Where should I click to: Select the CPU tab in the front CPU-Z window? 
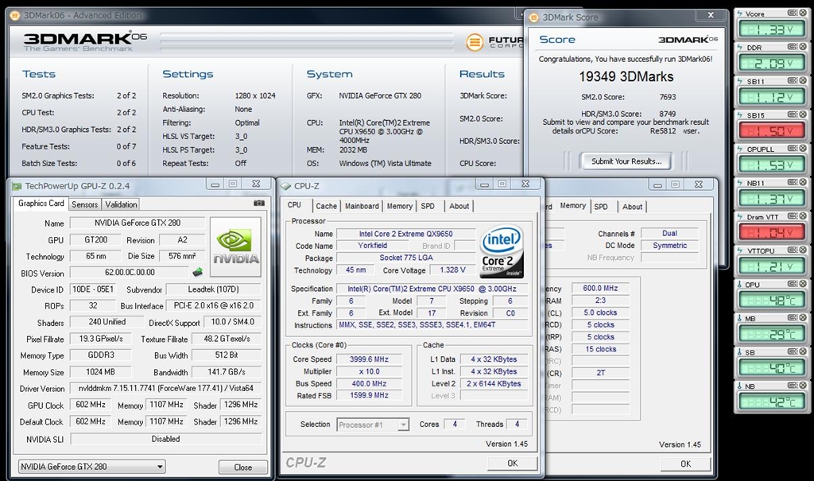[x=294, y=205]
